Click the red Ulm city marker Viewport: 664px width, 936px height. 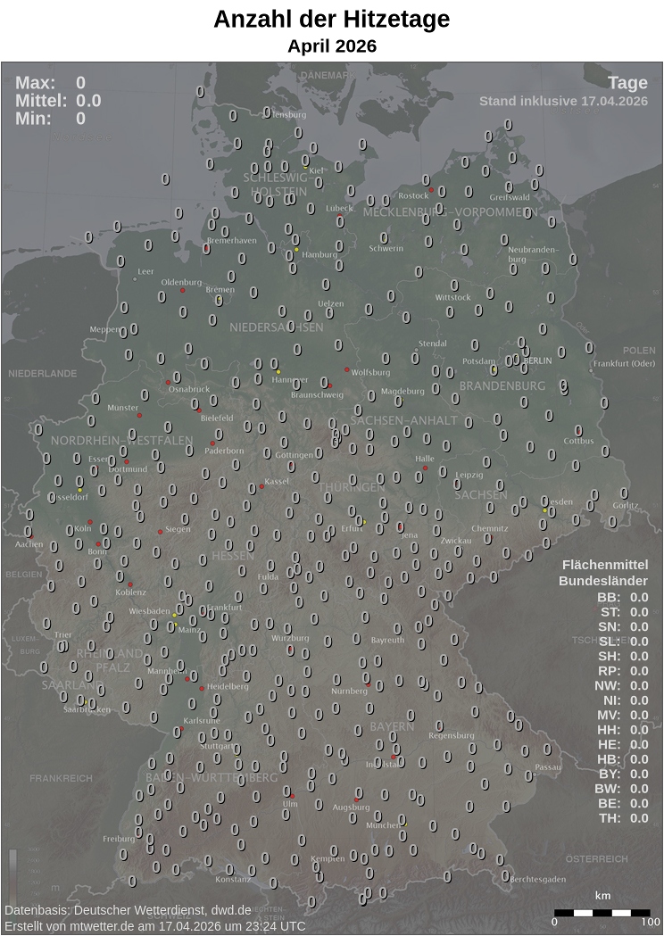click(292, 796)
